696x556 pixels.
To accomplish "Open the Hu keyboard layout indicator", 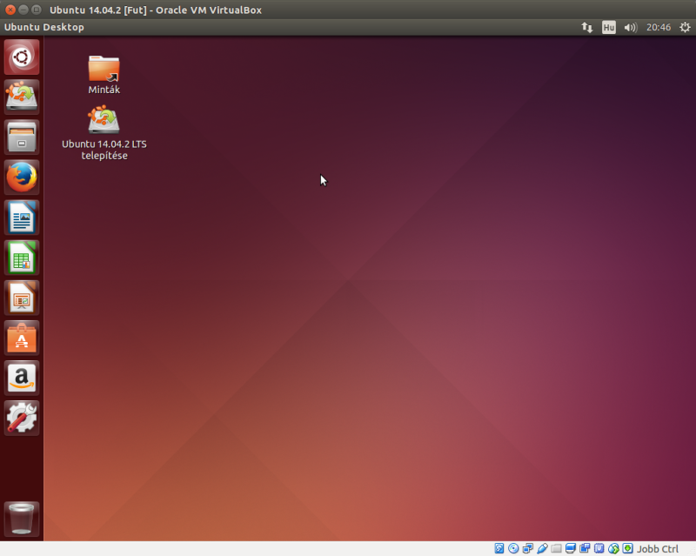I will tap(608, 28).
